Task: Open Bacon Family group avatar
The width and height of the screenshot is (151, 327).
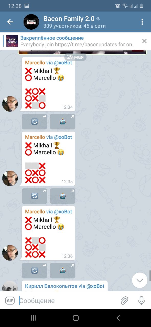Action: tap(31, 22)
